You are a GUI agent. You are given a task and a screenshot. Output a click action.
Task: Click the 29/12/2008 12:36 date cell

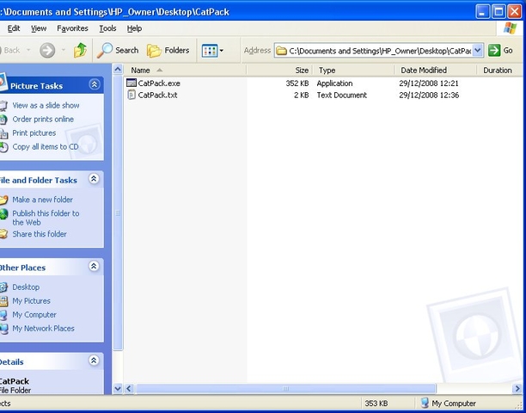point(429,95)
